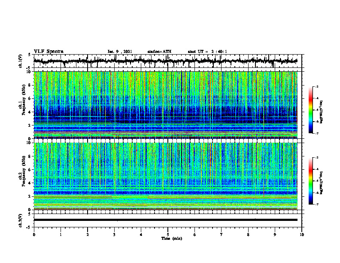Click the "8" kHz tick of ch.2 spectrogram
The image size is (340, 263).
30,156
